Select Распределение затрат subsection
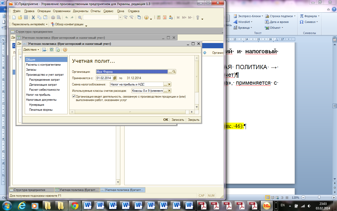The image size is (337, 211). tap(44, 80)
